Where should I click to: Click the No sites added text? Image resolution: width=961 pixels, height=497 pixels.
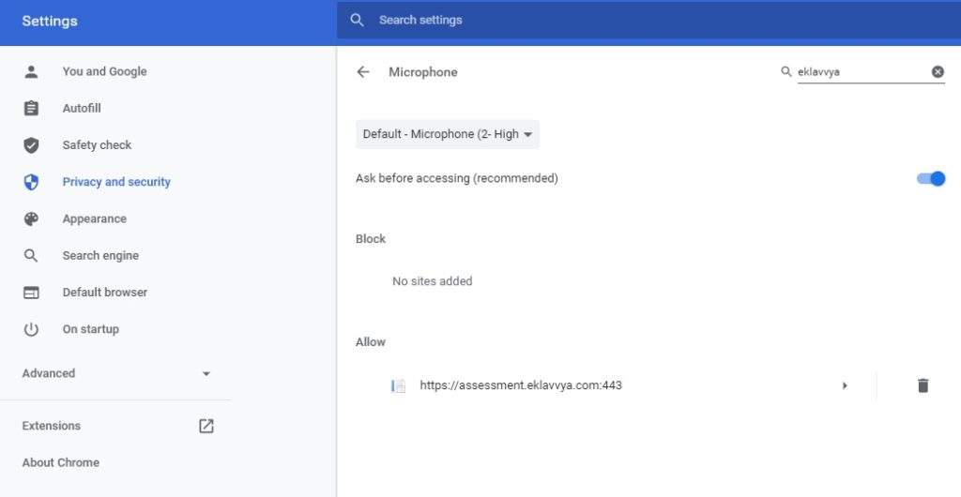point(432,281)
